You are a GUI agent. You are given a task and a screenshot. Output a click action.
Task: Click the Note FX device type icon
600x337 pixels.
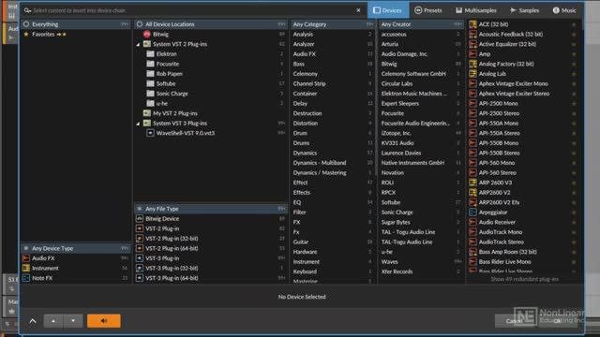click(x=26, y=278)
